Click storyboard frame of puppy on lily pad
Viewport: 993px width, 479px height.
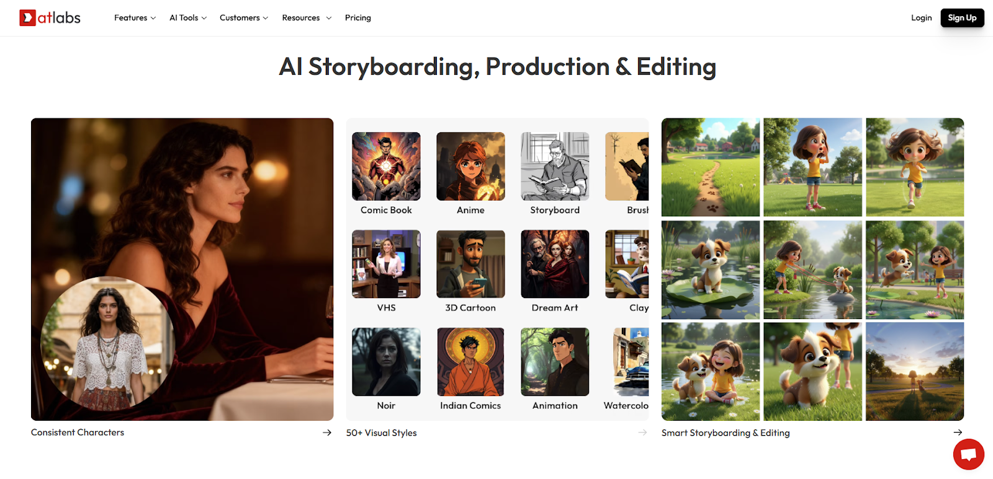click(x=711, y=270)
